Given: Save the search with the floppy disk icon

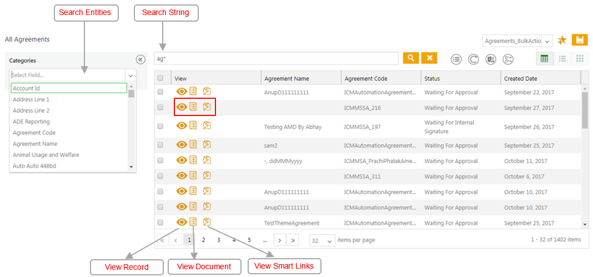Looking at the screenshot, I should 580,40.
